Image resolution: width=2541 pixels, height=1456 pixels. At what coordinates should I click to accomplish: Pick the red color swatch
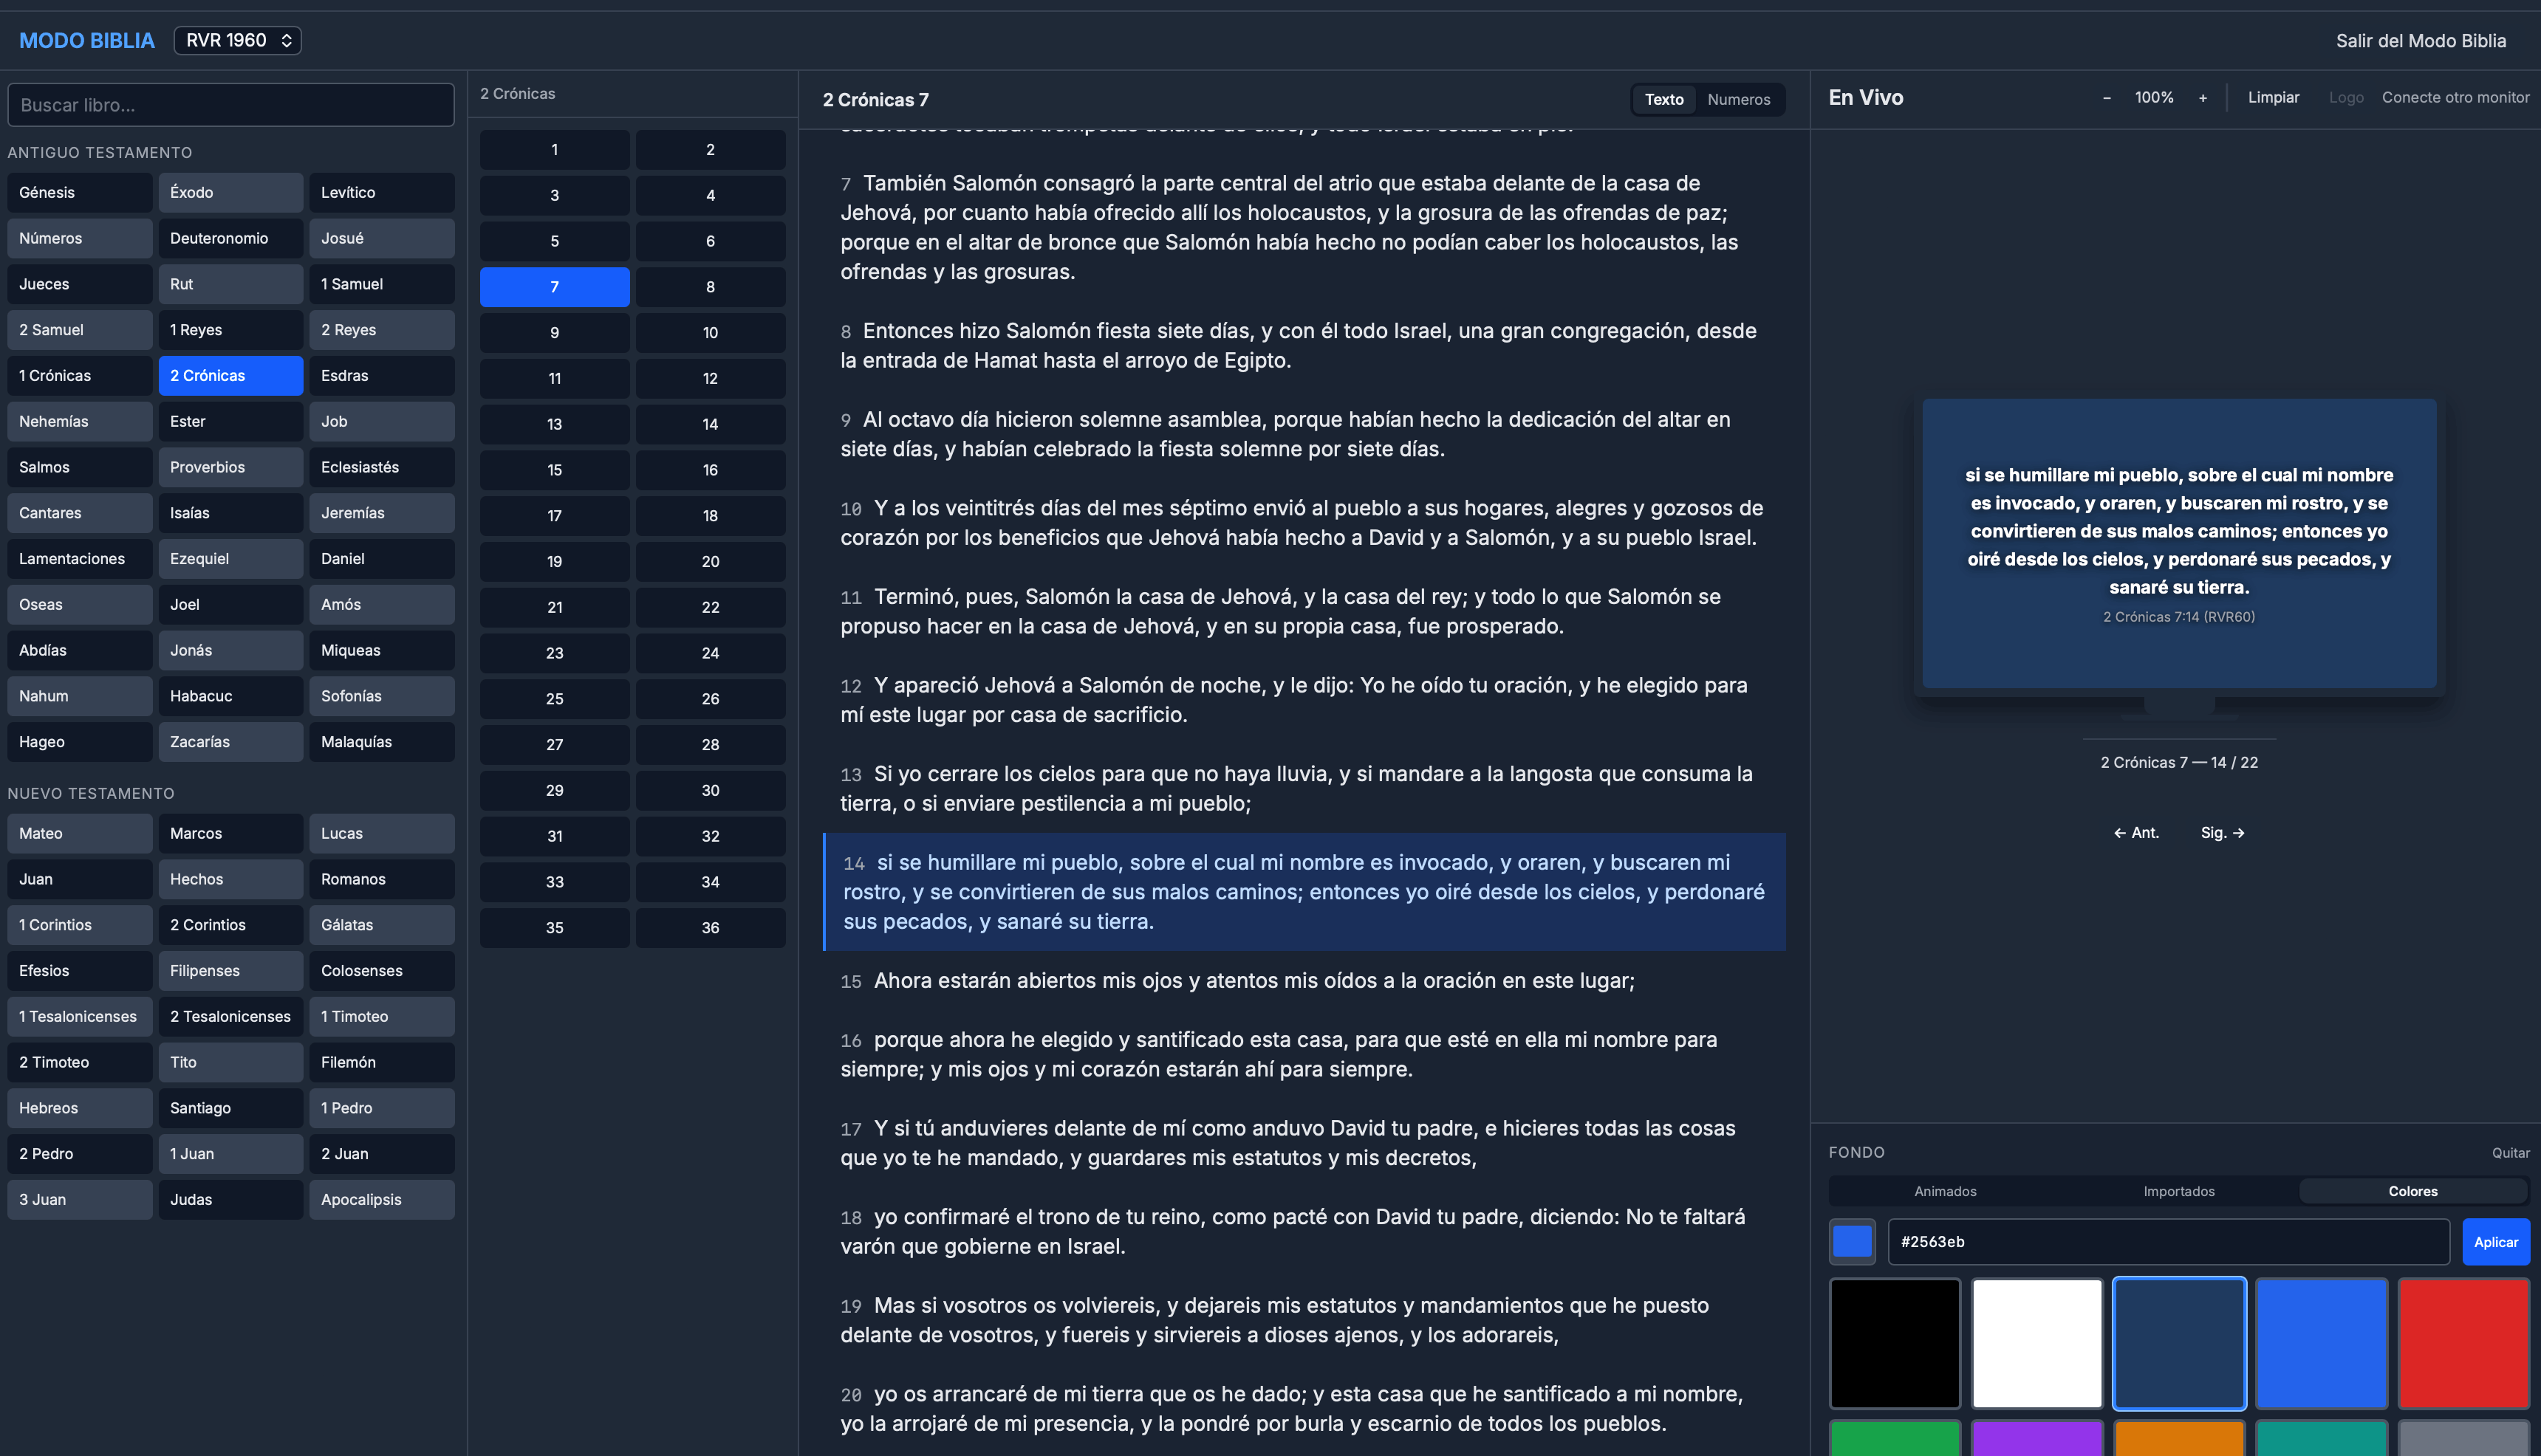coord(2463,1343)
